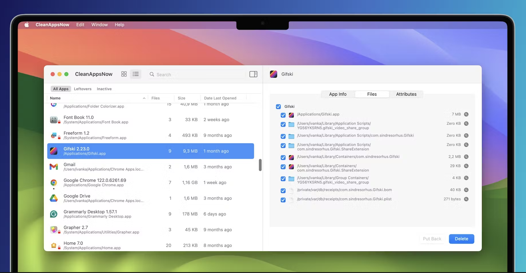Click the Delete button
The width and height of the screenshot is (526, 273).
tap(461, 239)
